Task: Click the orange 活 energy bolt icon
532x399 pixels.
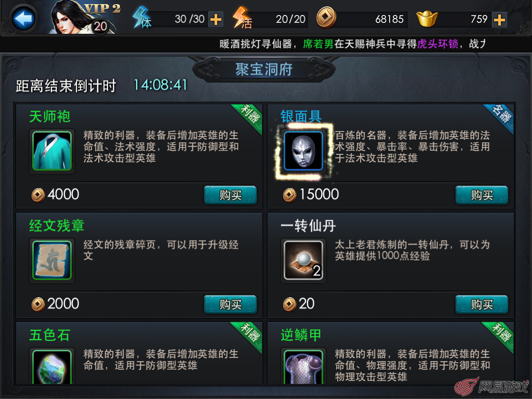Action: [242, 18]
